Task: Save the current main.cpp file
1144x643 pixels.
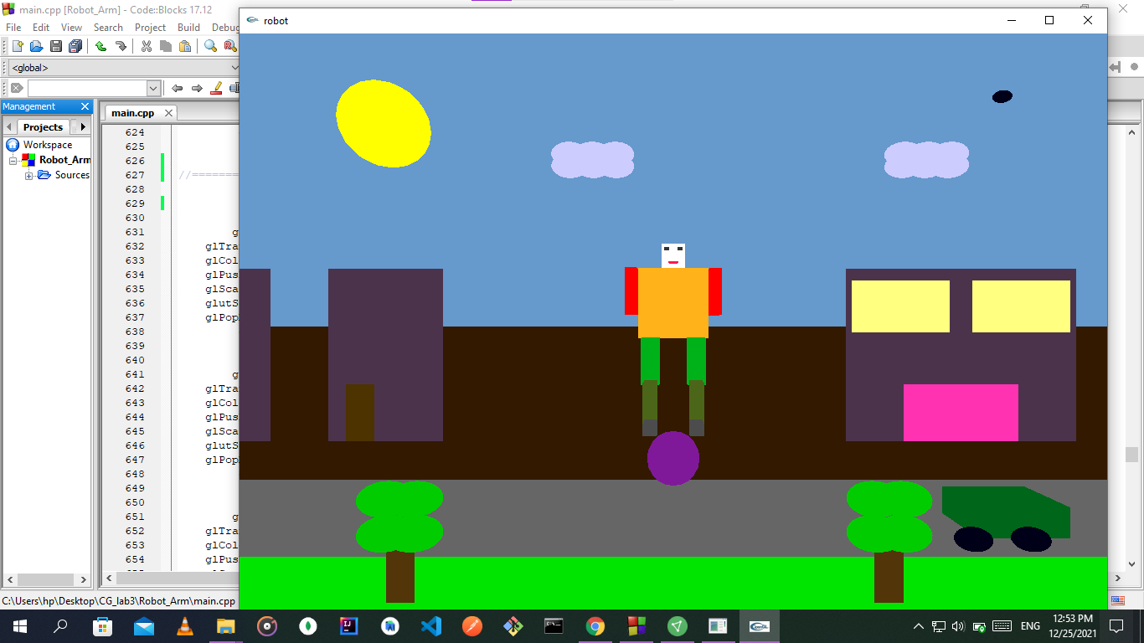Action: pyautogui.click(x=55, y=46)
